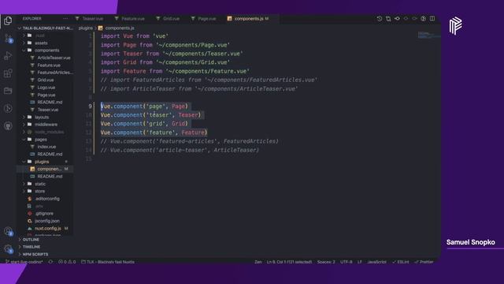Click the previous change arrow icon

click(406, 19)
